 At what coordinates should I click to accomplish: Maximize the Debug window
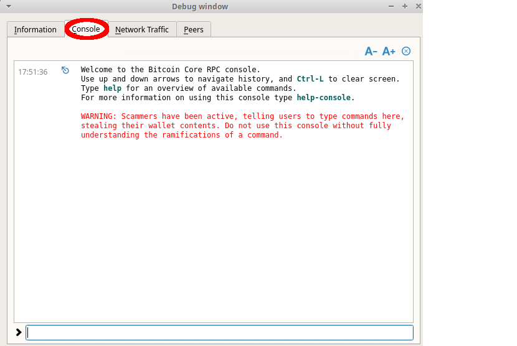coord(405,6)
